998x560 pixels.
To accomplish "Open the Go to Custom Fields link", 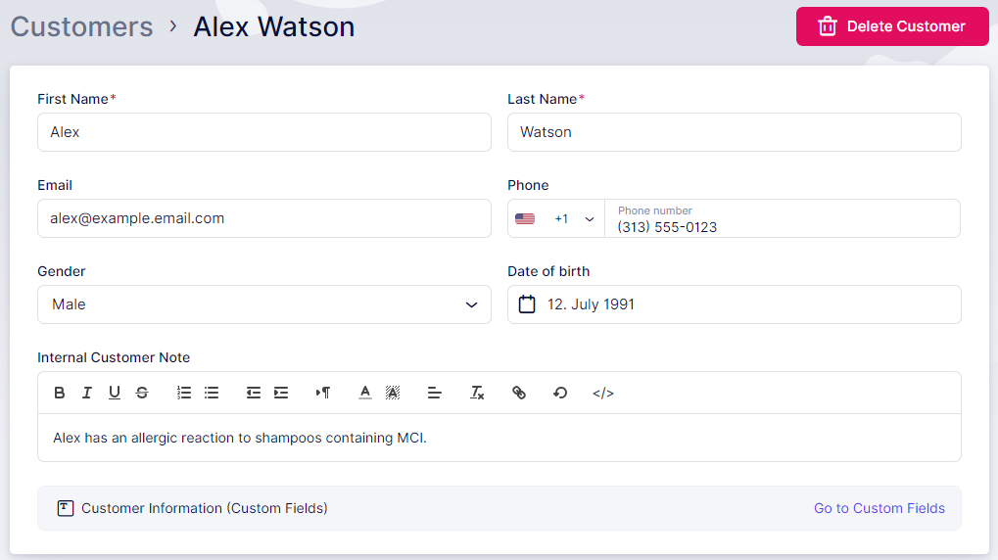I will 879,508.
